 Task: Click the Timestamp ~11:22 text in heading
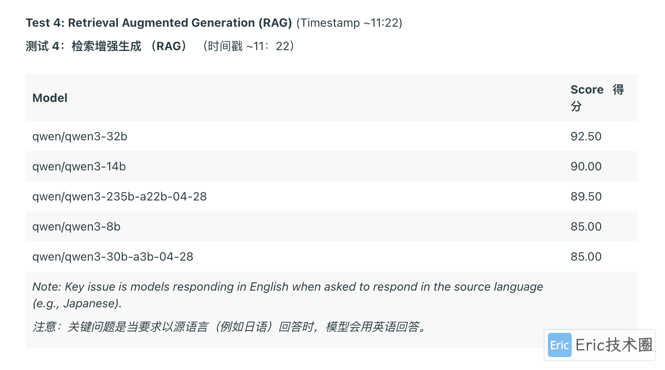tap(349, 23)
